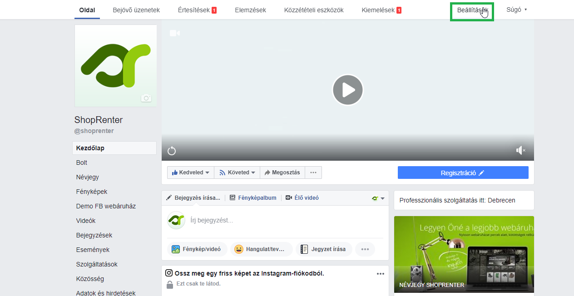This screenshot has width=574, height=296.
Task: Click the blue Regisztráció button
Action: pyautogui.click(x=463, y=173)
